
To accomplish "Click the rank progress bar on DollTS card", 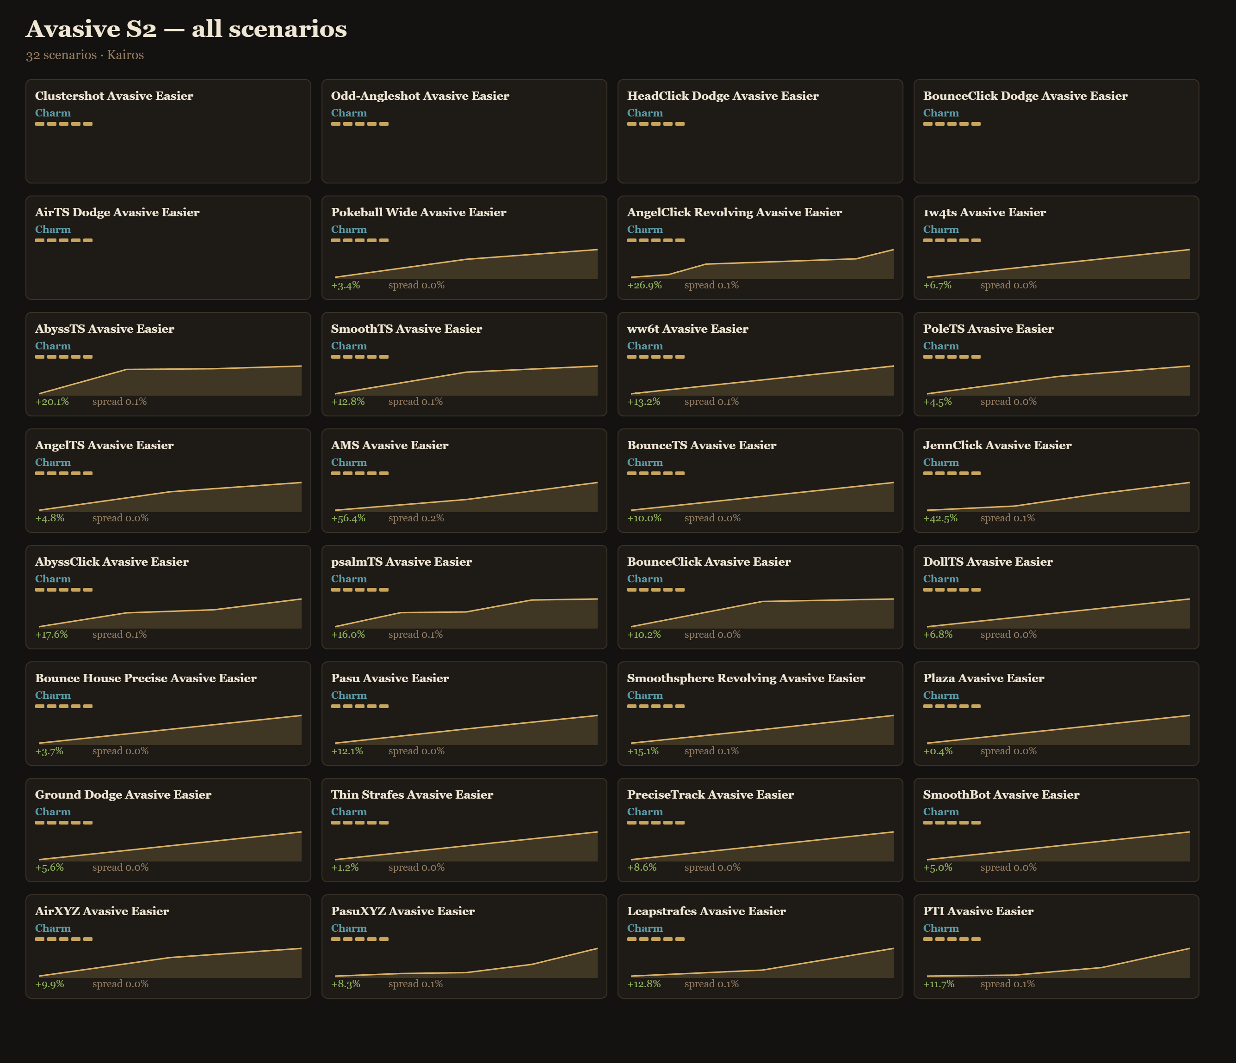I will pyautogui.click(x=952, y=590).
